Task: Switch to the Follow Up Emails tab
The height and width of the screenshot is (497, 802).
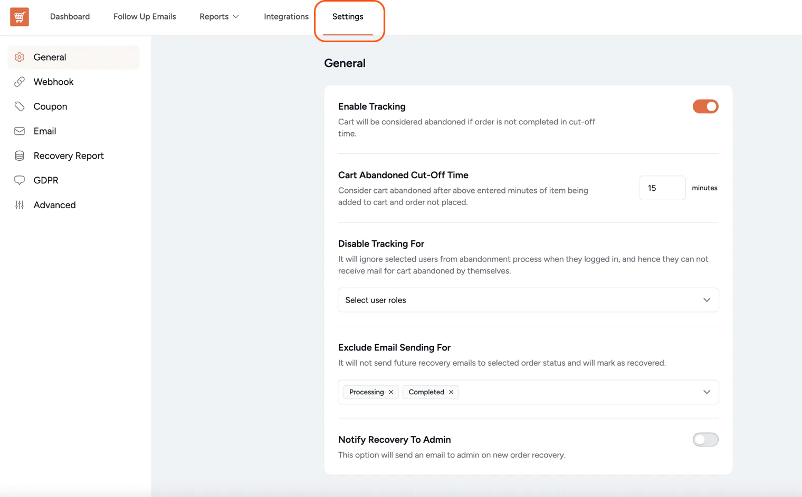Action: point(145,16)
